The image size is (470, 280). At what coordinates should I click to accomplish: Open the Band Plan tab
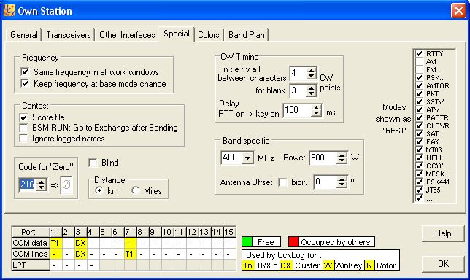[247, 35]
